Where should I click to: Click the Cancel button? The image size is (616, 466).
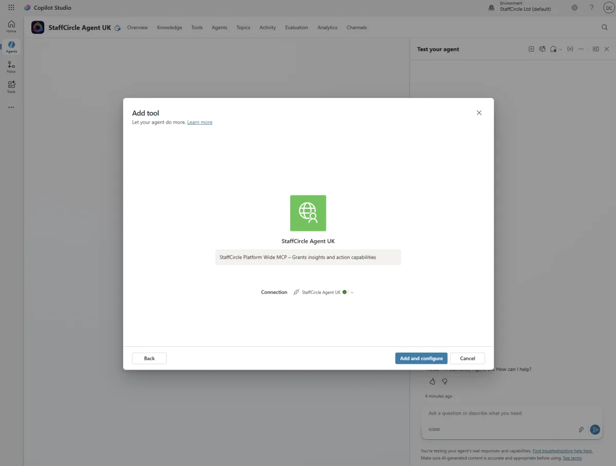468,358
